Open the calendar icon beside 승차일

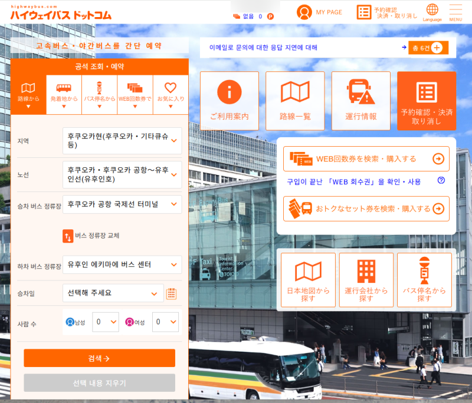point(171,293)
